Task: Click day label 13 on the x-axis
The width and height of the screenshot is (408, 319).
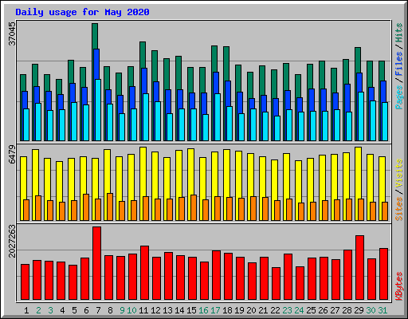Action: click(x=167, y=310)
